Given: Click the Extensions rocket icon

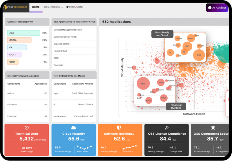Looking at the screenshot, I should [x=67, y=7].
